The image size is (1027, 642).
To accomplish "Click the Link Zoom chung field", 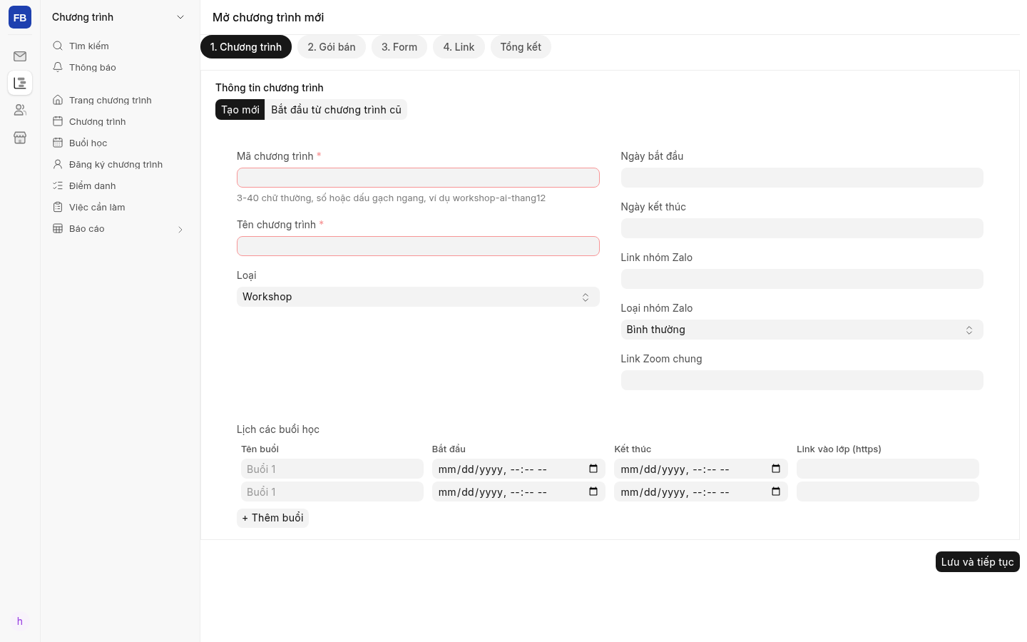I will pyautogui.click(x=802, y=380).
